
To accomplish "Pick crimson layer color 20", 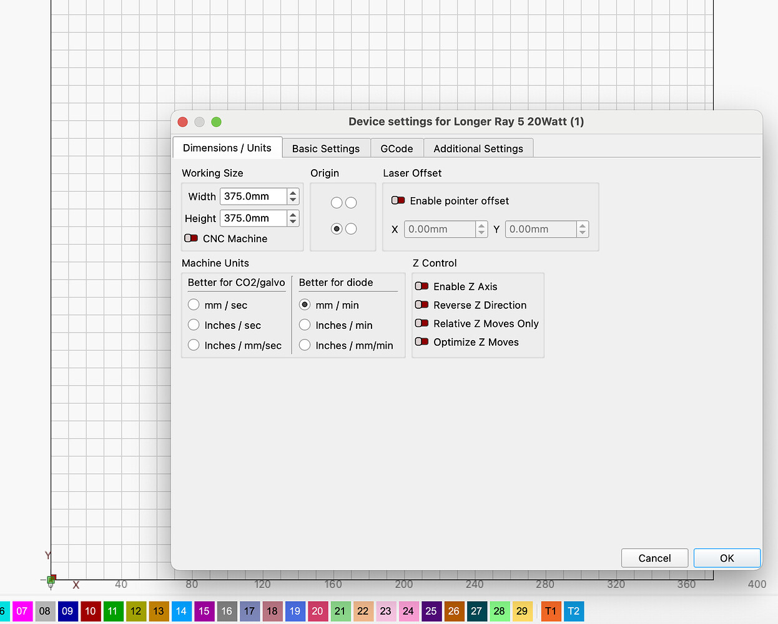I will [x=317, y=611].
